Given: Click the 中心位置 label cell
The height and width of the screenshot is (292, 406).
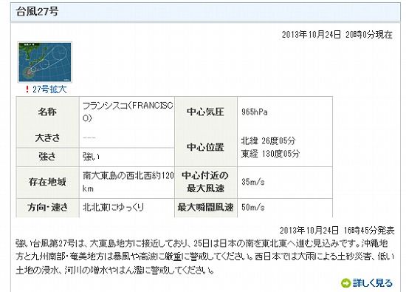Looking at the screenshot, I should point(206,147).
